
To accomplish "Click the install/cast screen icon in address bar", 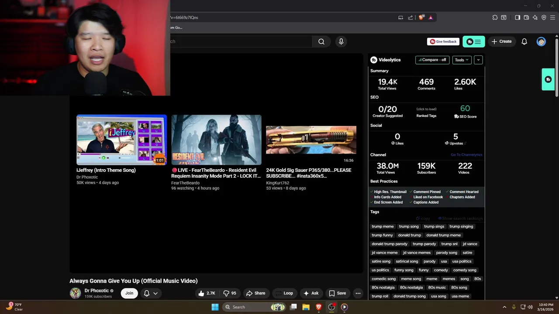I will 400,17.
